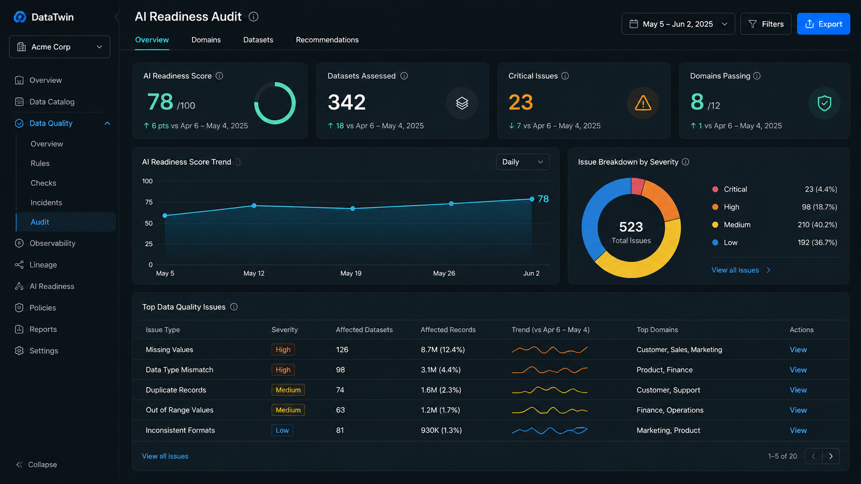Click the Low severity badge for Inconsistent Formats
861x484 pixels.
click(x=282, y=431)
